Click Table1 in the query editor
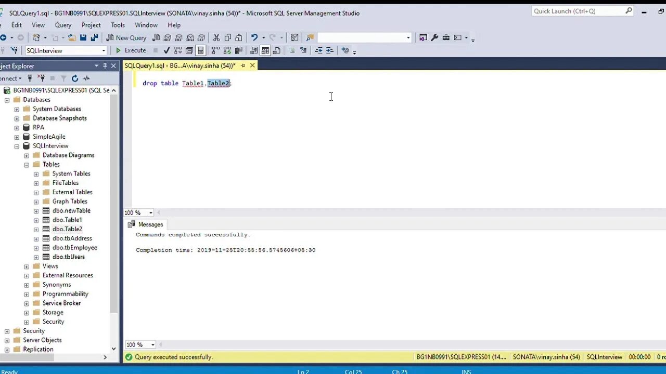The height and width of the screenshot is (374, 666). pos(193,83)
